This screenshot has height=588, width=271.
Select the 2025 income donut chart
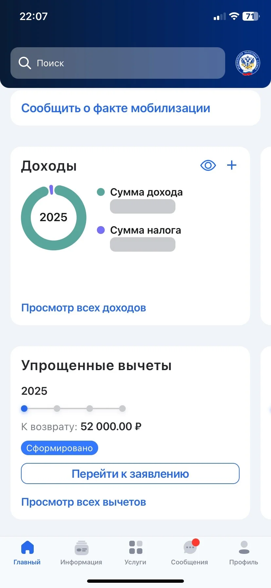pos(54,218)
